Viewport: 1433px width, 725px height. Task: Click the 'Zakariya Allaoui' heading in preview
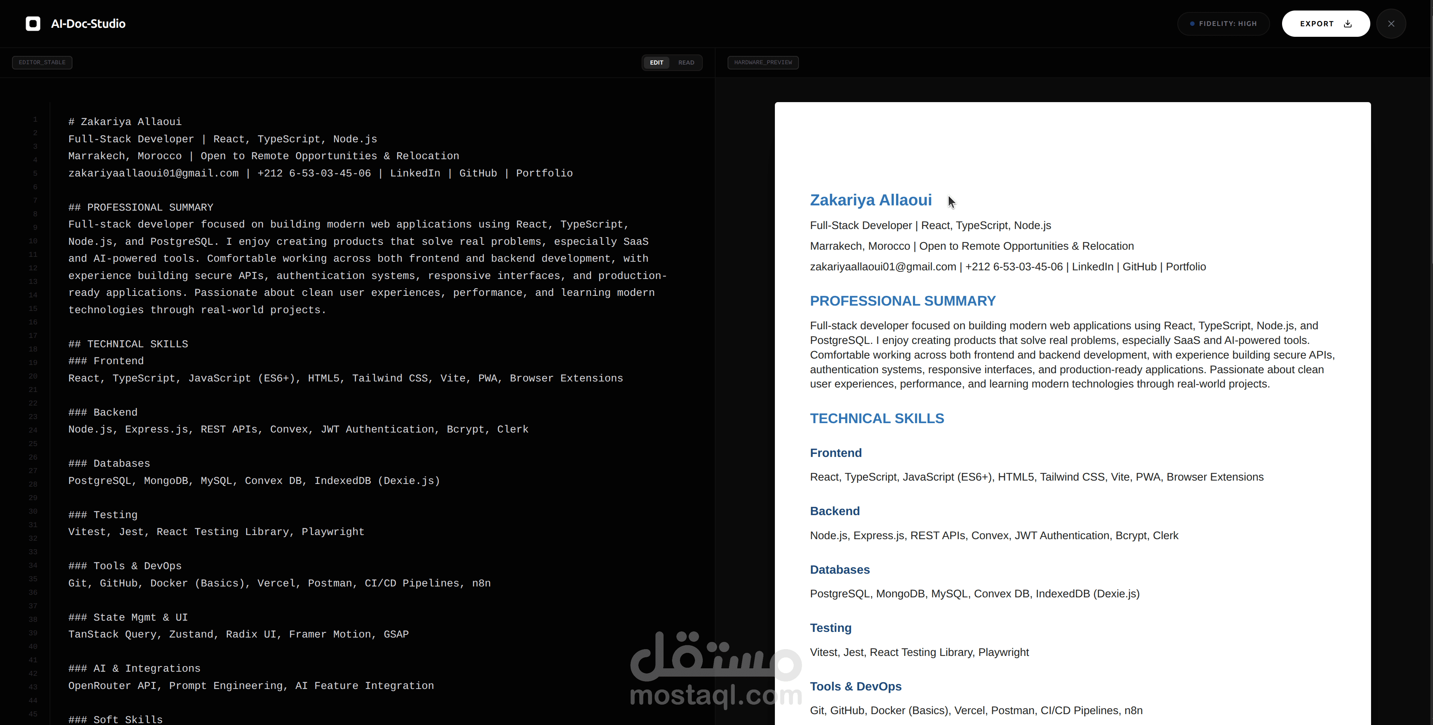[871, 200]
